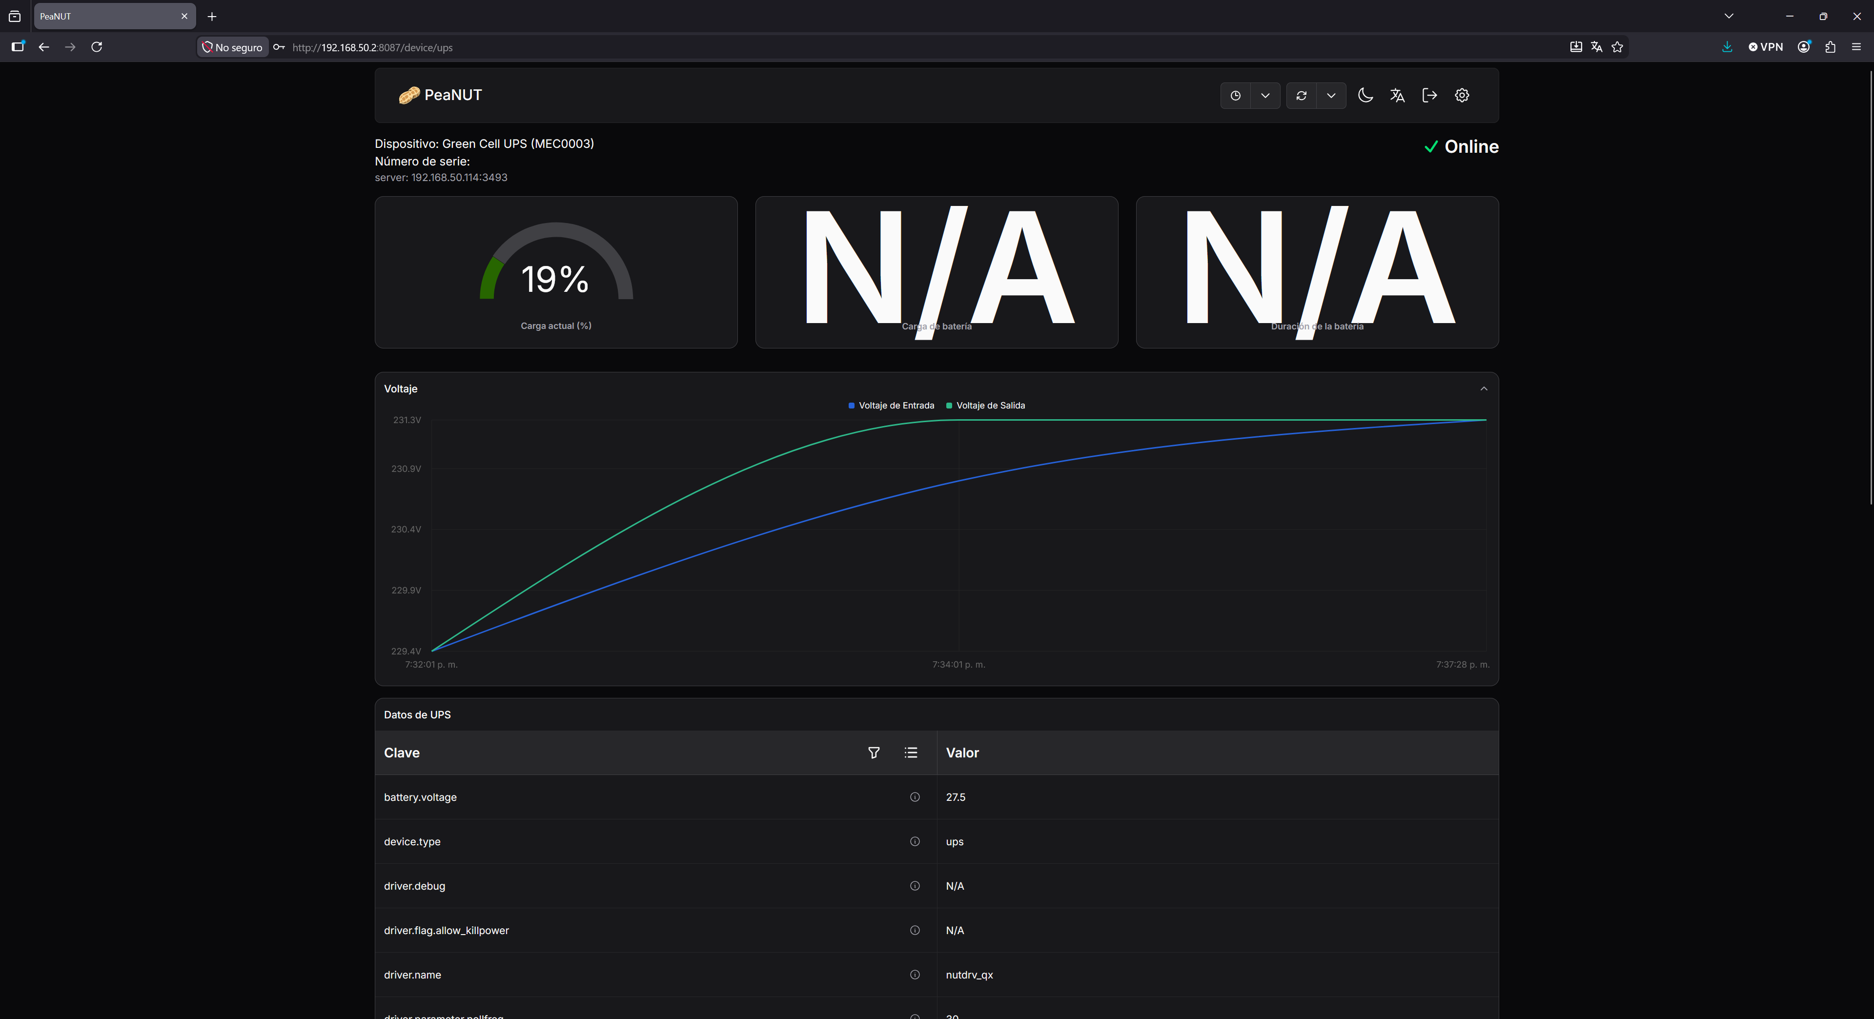
Task: Toggle the browser VPN button
Action: coord(1766,47)
